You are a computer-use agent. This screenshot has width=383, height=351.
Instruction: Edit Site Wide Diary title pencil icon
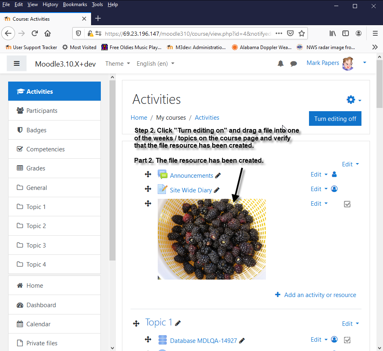(217, 190)
